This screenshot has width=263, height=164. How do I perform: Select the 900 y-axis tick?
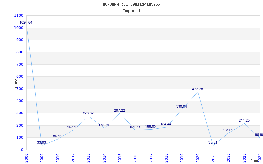(x=20, y=40)
